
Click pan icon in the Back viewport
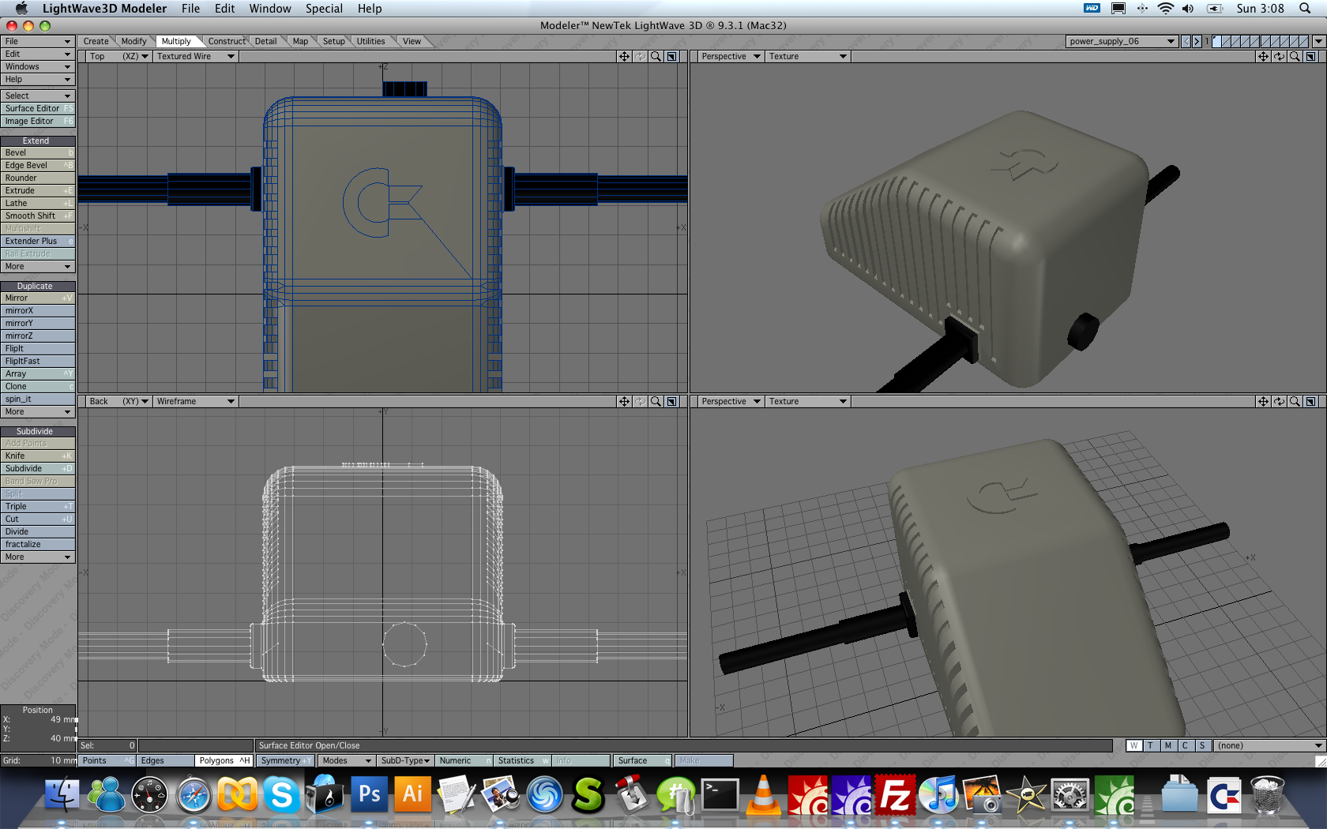pos(624,402)
